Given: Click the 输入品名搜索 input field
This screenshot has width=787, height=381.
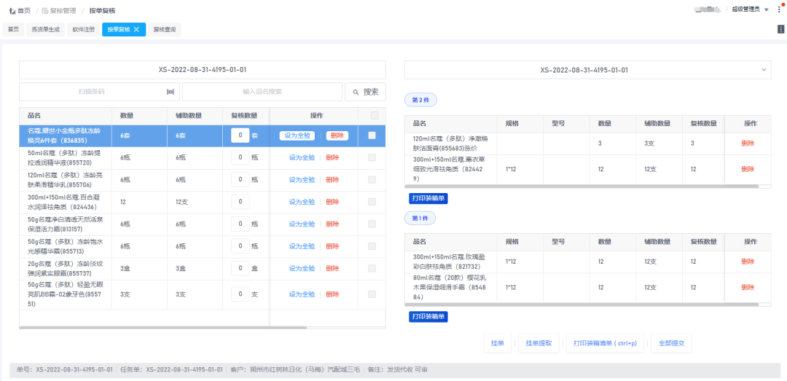Looking at the screenshot, I should coord(262,92).
